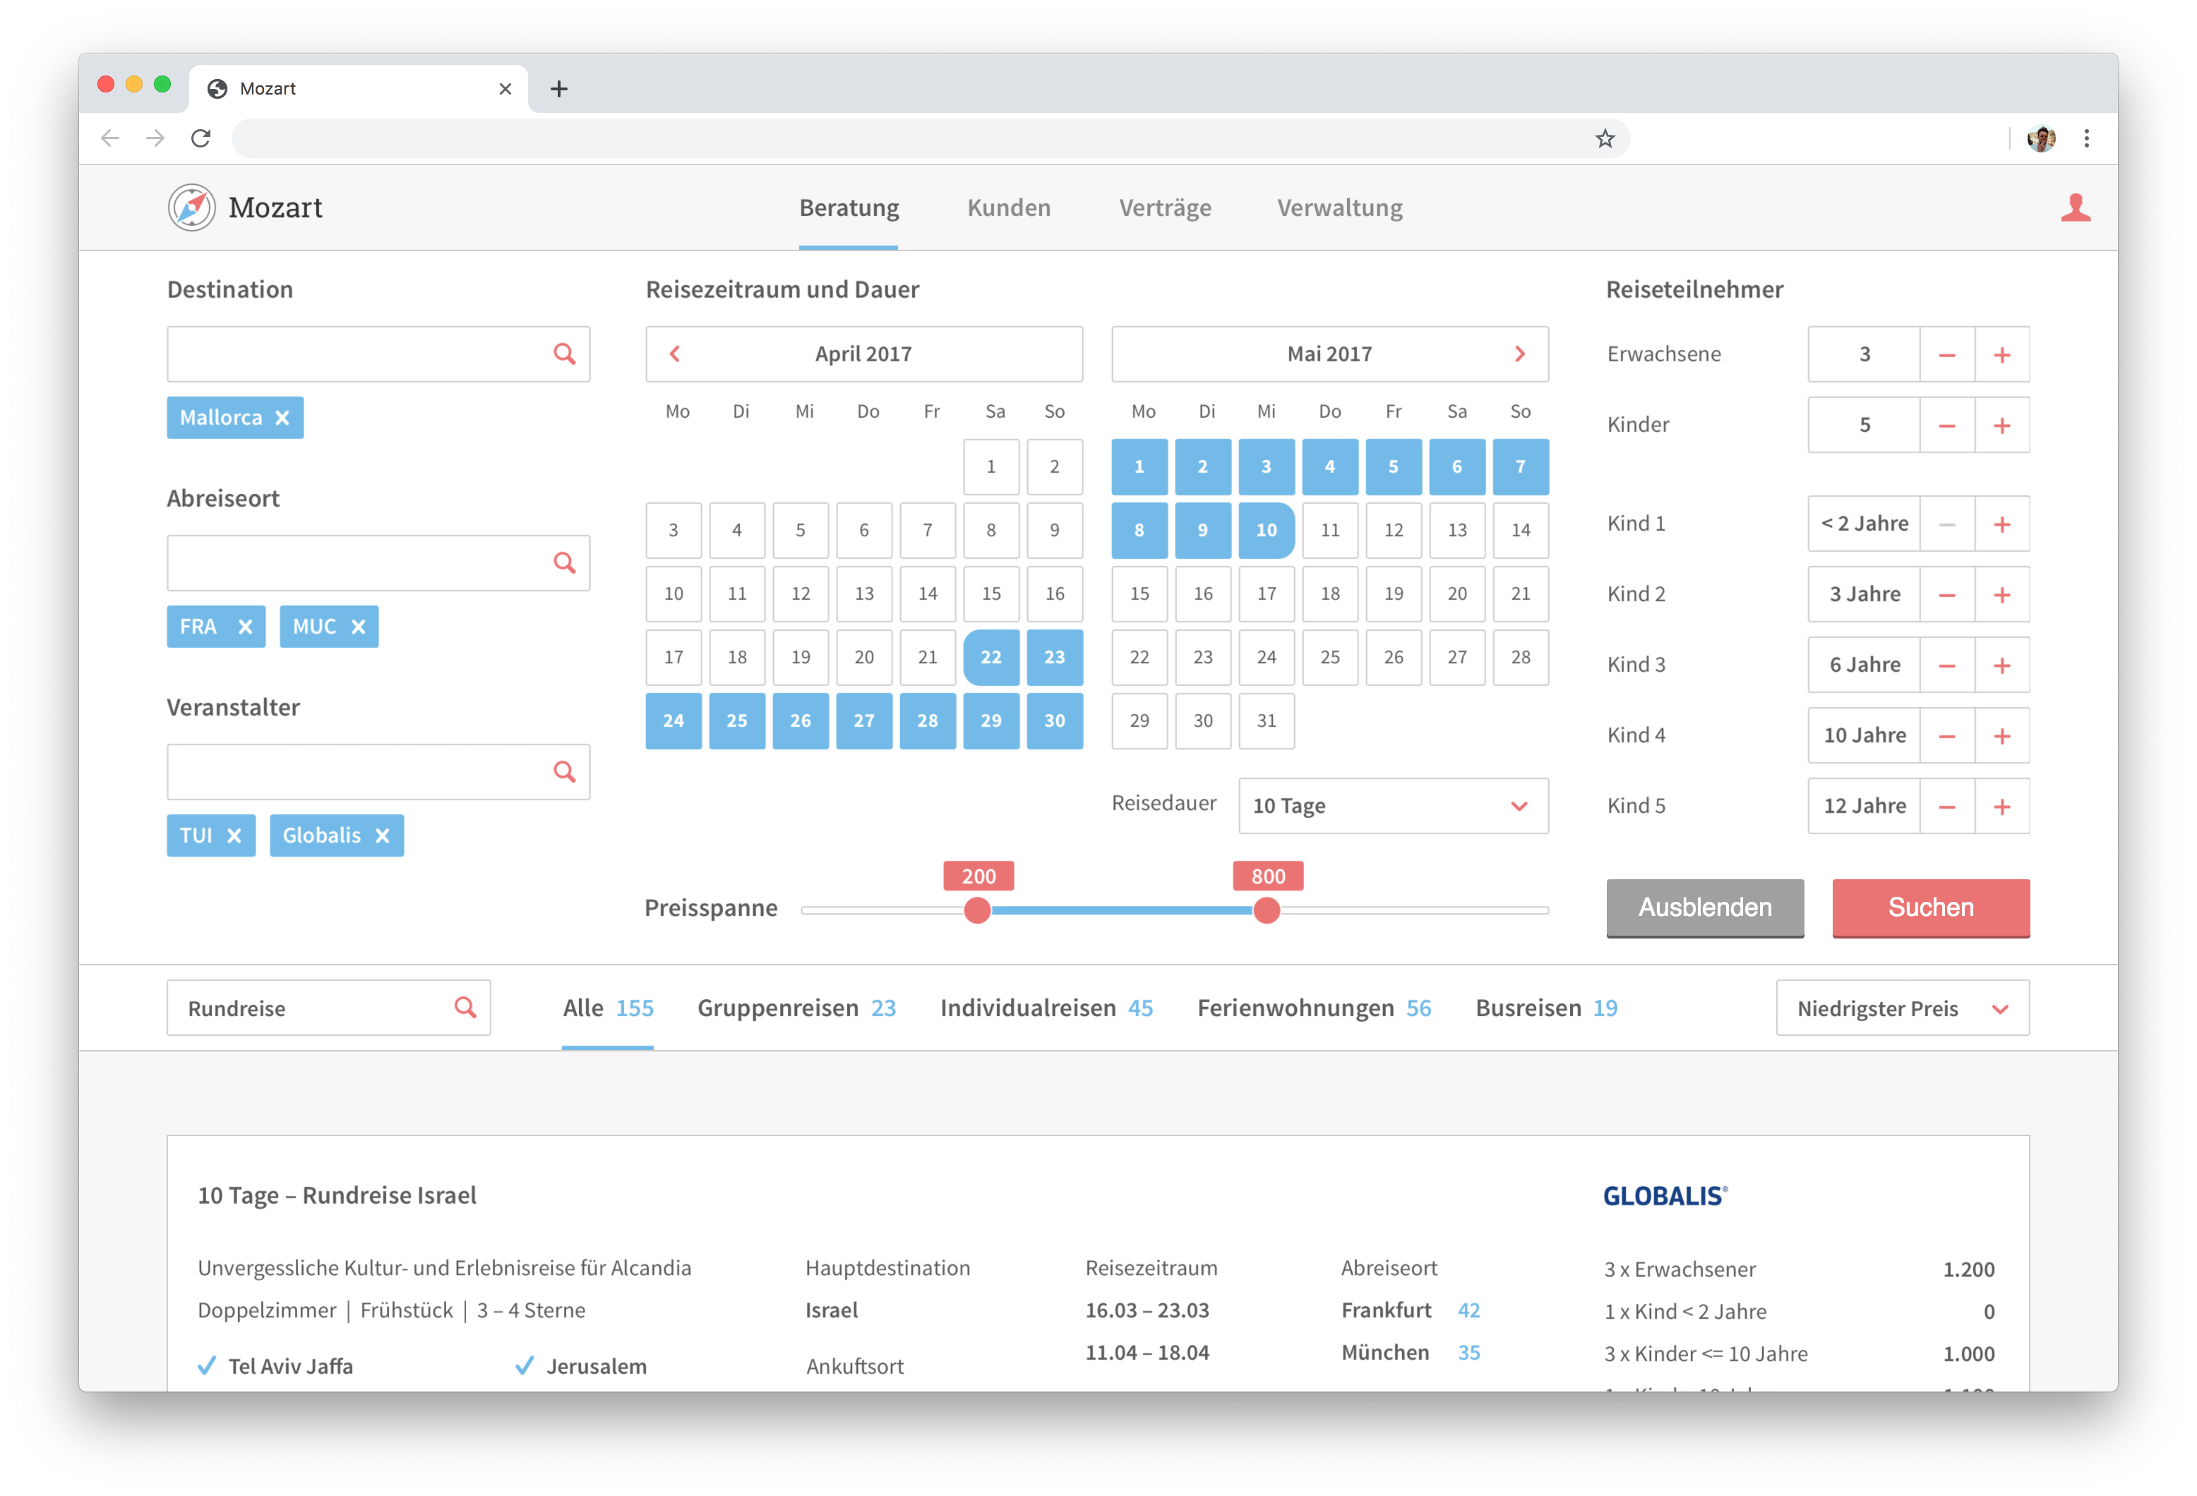Viewport: 2197px width, 1496px height.
Task: Go back in browser history
Action: point(111,139)
